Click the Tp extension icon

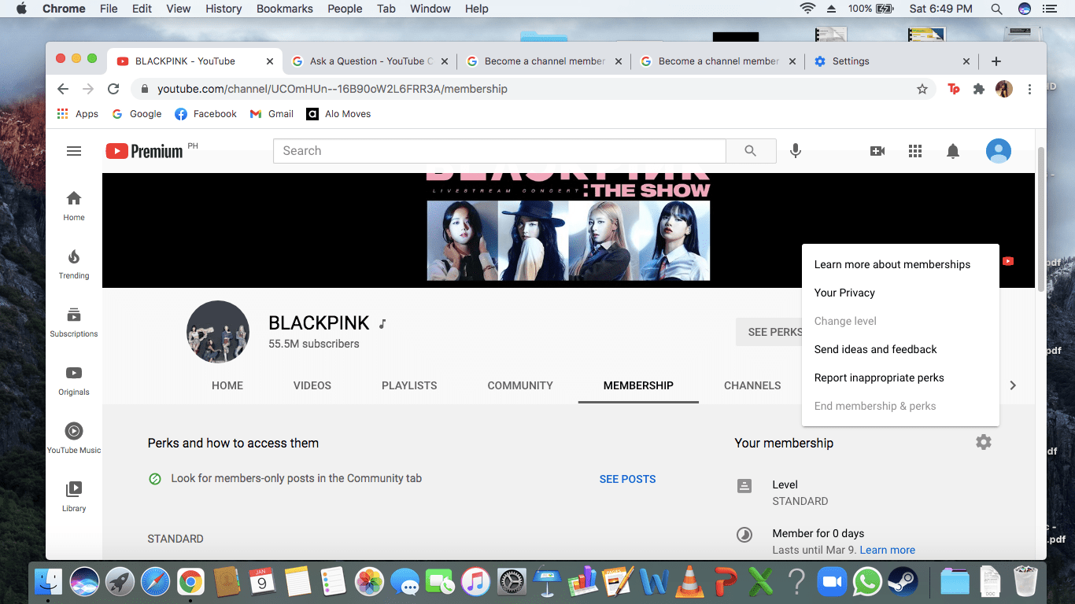tap(954, 89)
